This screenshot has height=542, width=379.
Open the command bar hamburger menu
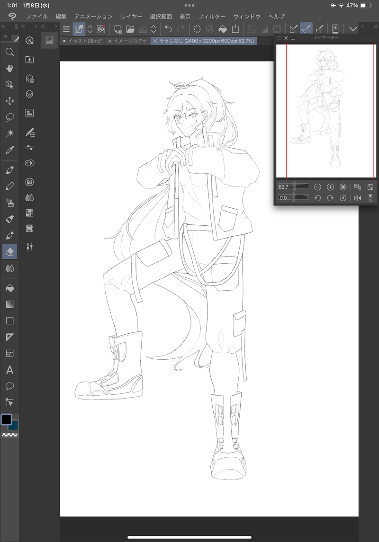click(x=66, y=29)
